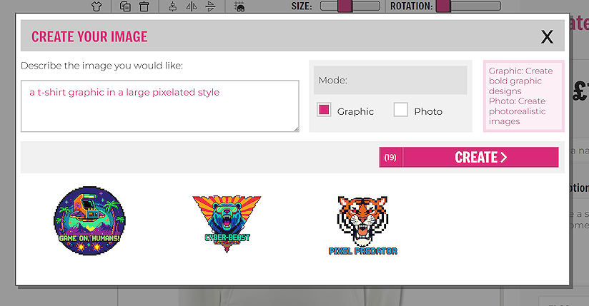Click the (19) credits counter

click(x=390, y=158)
